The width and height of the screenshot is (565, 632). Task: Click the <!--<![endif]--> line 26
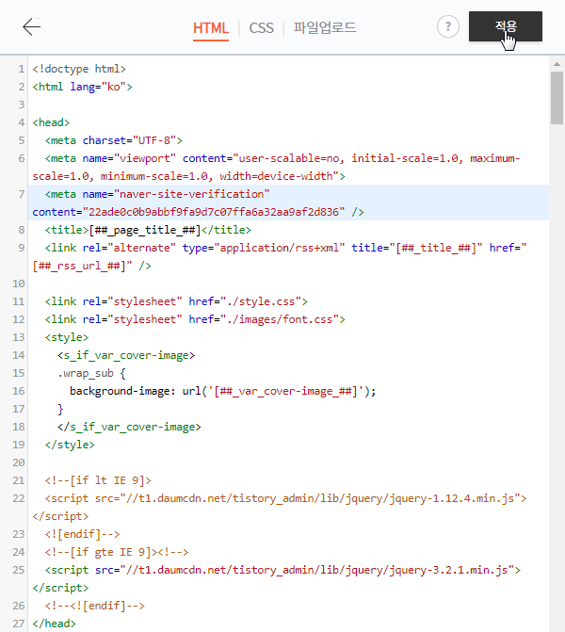[95, 606]
